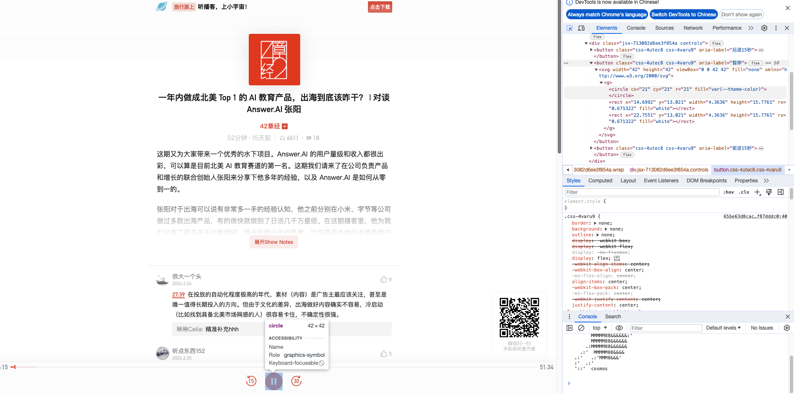Add a new style rule plus icon
Image resolution: width=794 pixels, height=394 pixels.
coord(757,192)
